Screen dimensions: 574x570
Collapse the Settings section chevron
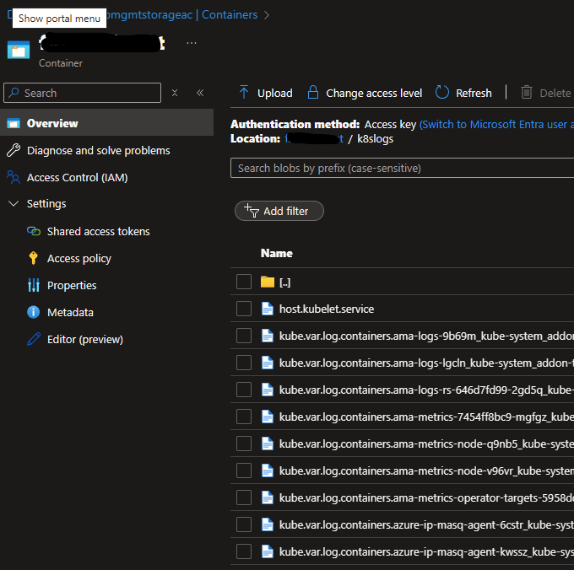pos(14,204)
